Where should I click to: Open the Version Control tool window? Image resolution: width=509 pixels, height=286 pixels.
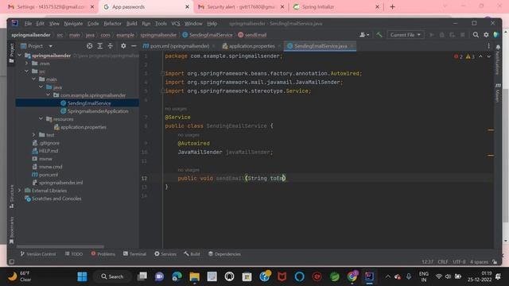[38, 254]
